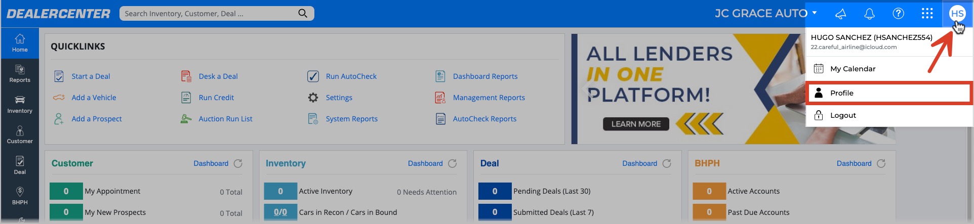Viewport: 974px width, 224px height.
Task: Open the BHPH Dashboard link
Action: tap(854, 163)
